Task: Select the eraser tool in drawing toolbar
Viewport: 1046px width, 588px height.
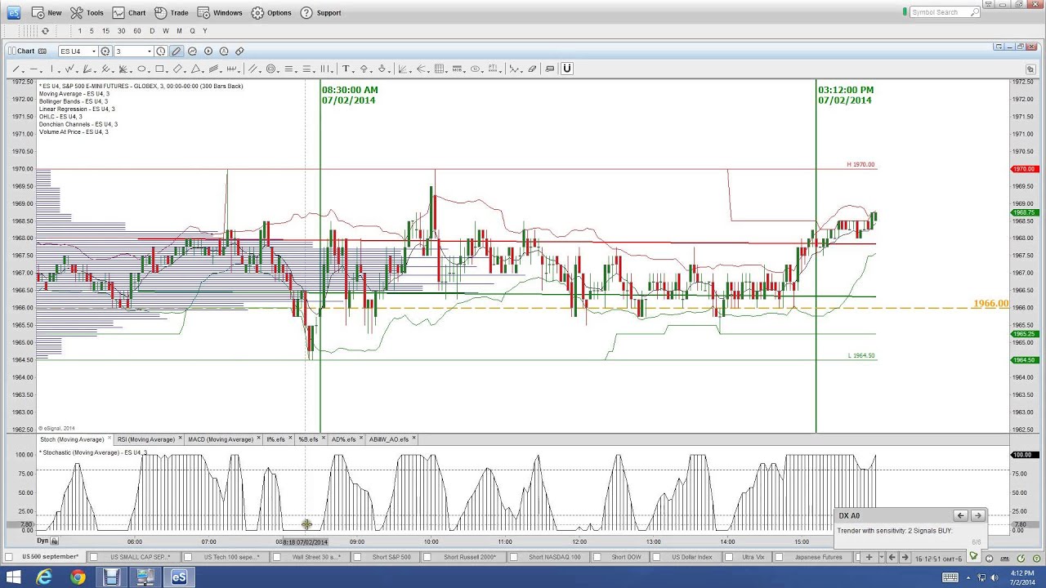Action: [533, 69]
